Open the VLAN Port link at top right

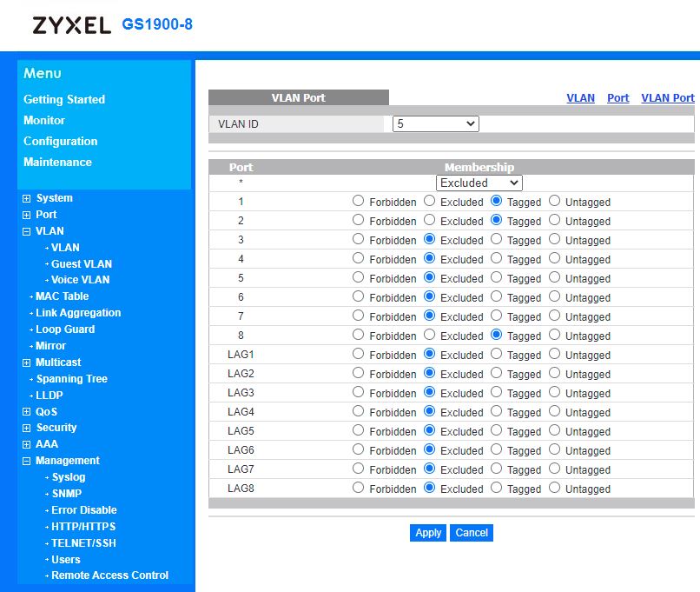[x=667, y=98]
